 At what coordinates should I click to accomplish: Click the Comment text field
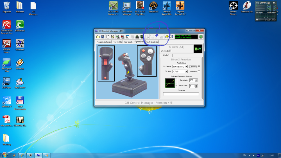tap(181, 94)
